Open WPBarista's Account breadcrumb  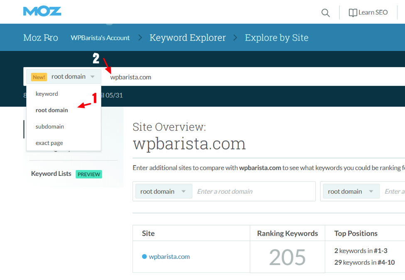[100, 38]
